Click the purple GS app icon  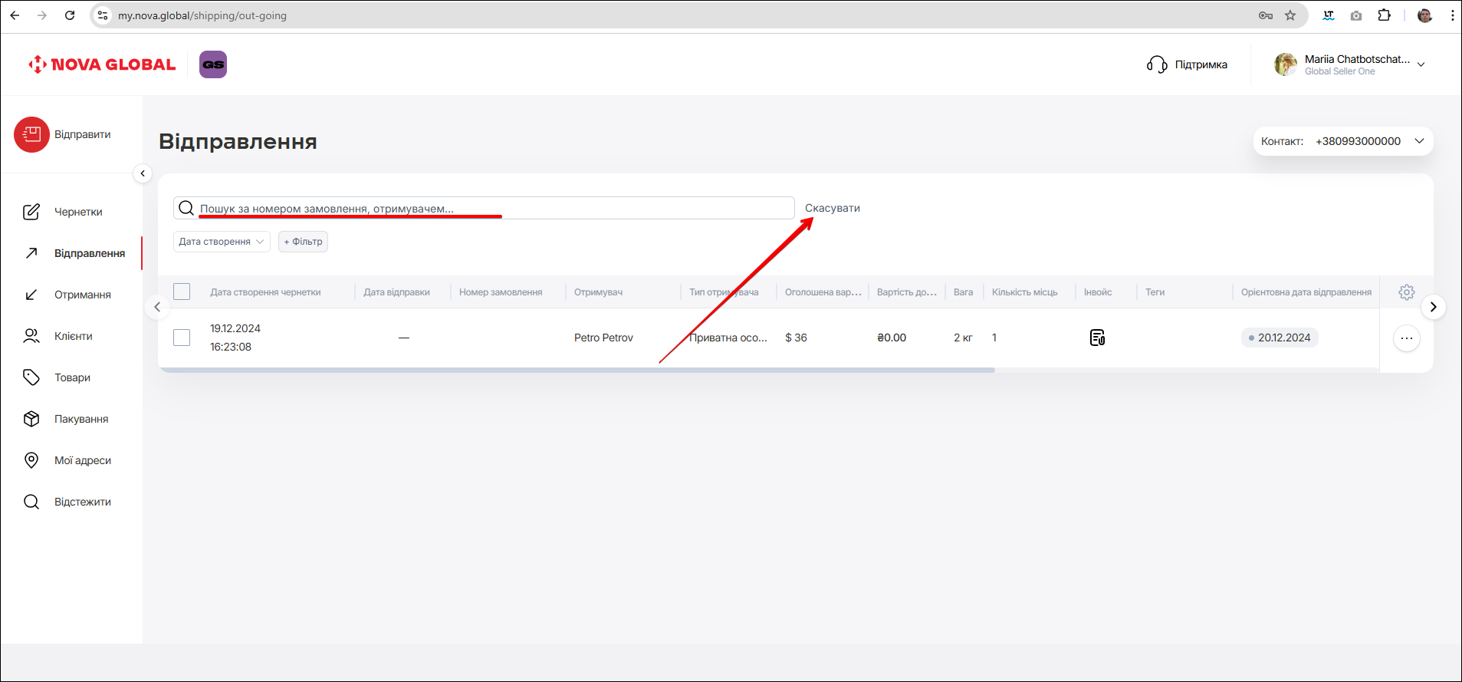[x=213, y=64]
